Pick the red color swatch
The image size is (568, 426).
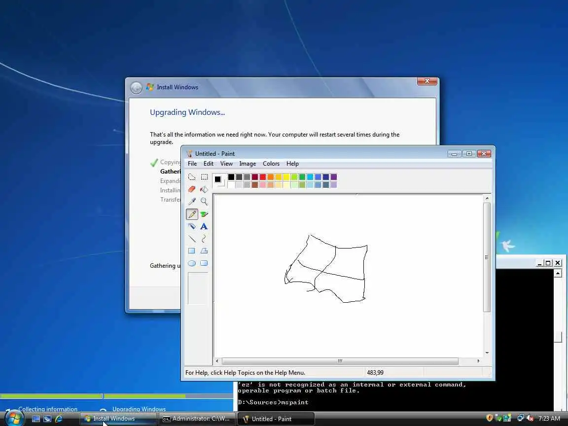pos(263,177)
